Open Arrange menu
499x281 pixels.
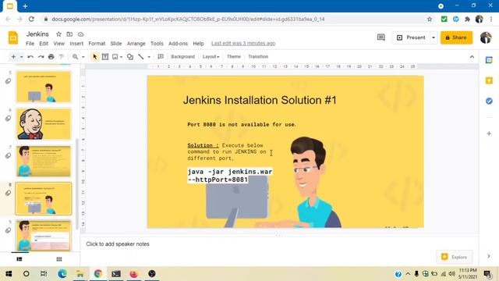tap(136, 44)
